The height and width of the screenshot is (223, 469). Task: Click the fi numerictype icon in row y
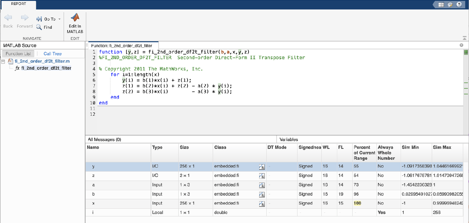click(261, 166)
